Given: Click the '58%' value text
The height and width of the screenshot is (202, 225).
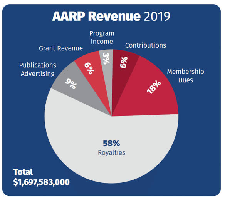Looking at the screenshot, I should pos(111,143).
